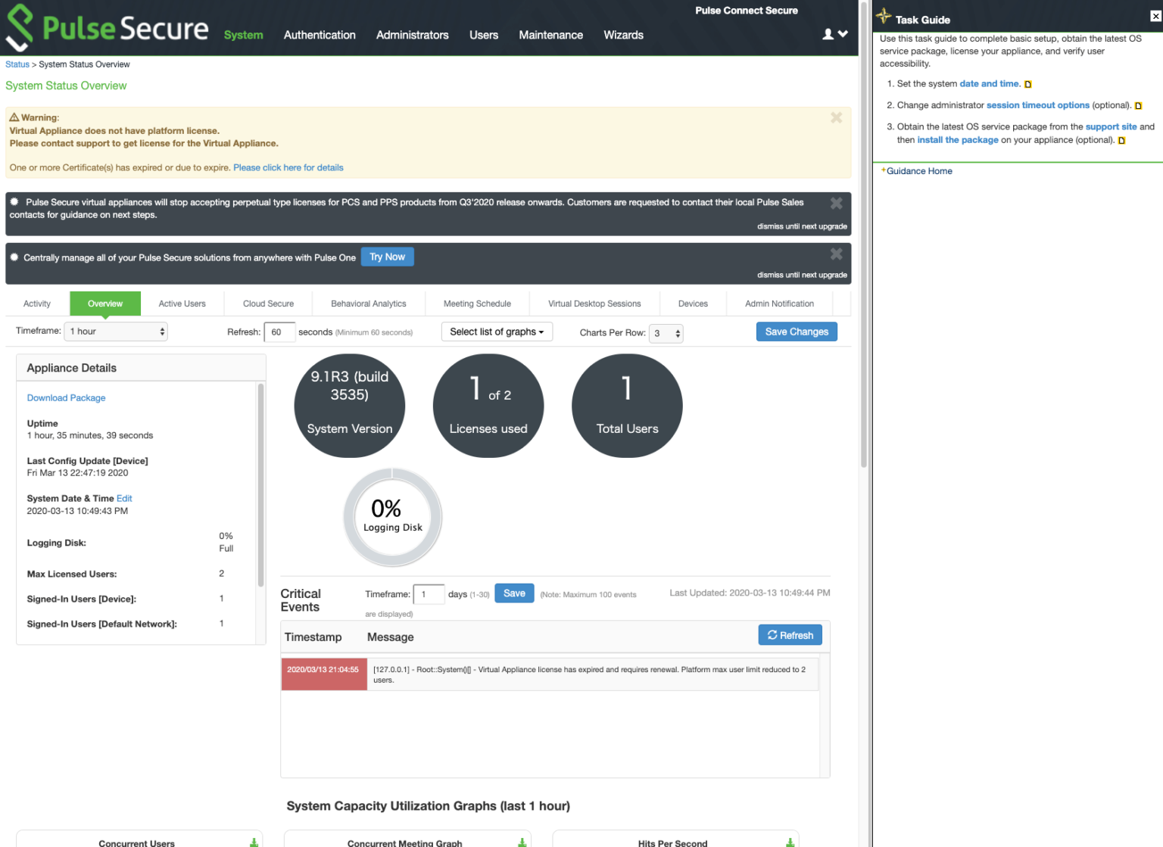This screenshot has width=1163, height=847.
Task: Click the Try Now button for Pulse One
Action: 387,257
